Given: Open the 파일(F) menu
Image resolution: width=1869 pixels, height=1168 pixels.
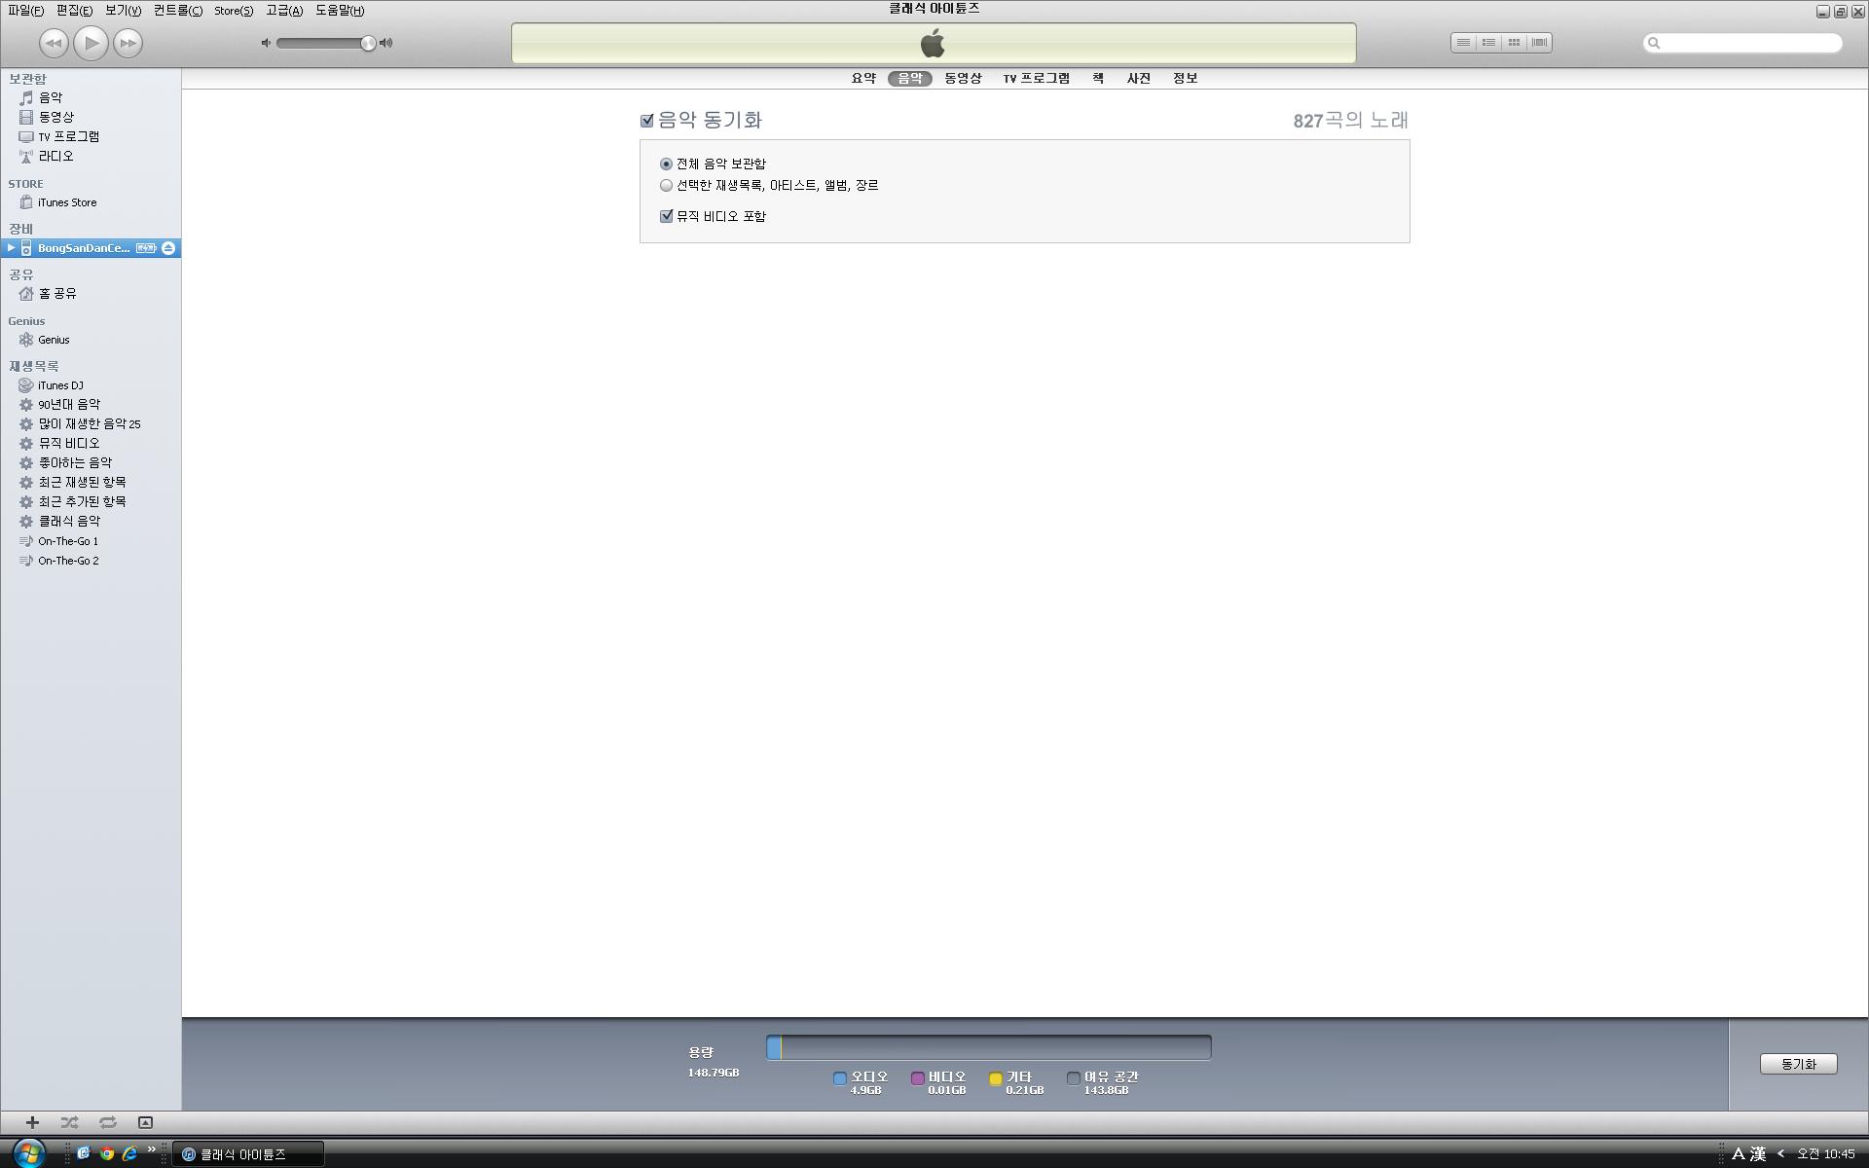Looking at the screenshot, I should (x=25, y=11).
